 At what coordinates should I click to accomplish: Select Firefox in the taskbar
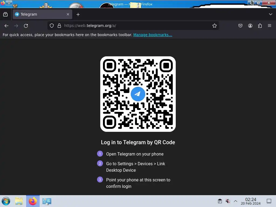coord(33,201)
